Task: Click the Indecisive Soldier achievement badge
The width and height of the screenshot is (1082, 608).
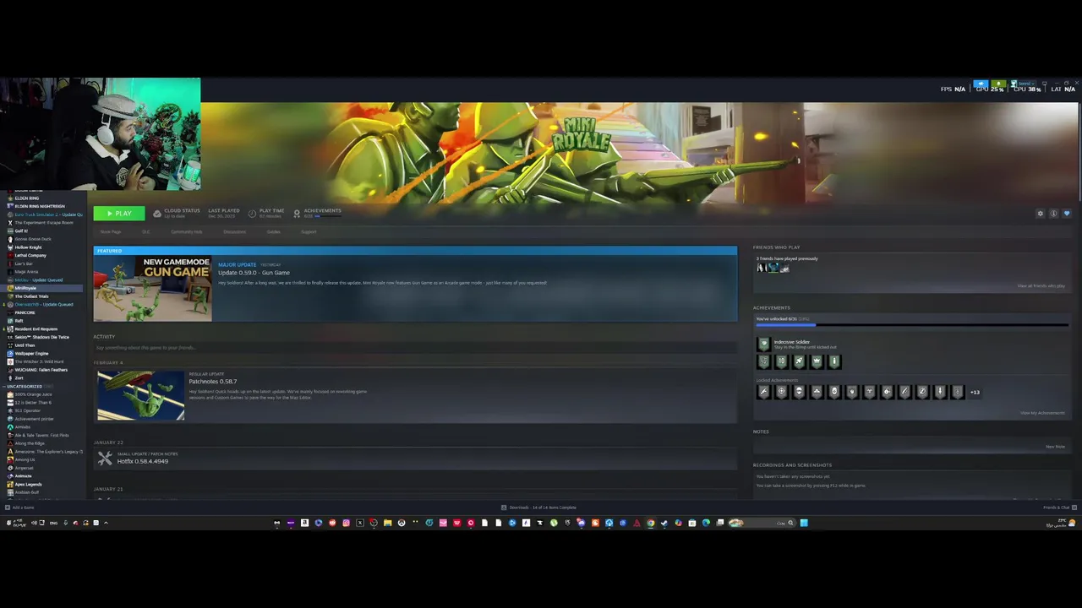Action: point(763,344)
